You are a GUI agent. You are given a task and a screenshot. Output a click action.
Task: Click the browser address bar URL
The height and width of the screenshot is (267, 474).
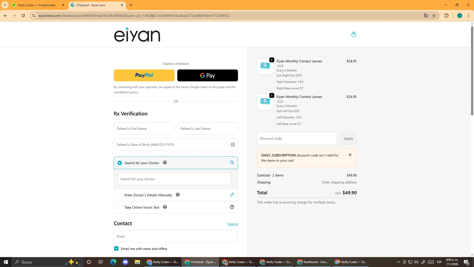(134, 16)
